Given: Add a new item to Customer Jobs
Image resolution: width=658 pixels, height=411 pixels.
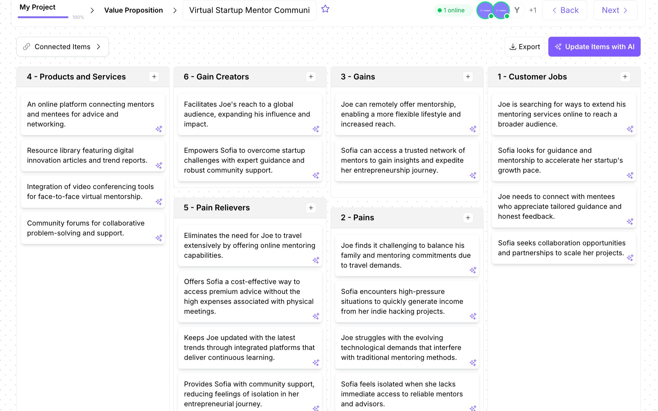Looking at the screenshot, I should [x=625, y=76].
